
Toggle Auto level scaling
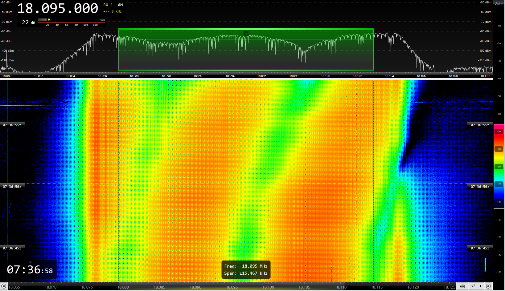click(499, 4)
